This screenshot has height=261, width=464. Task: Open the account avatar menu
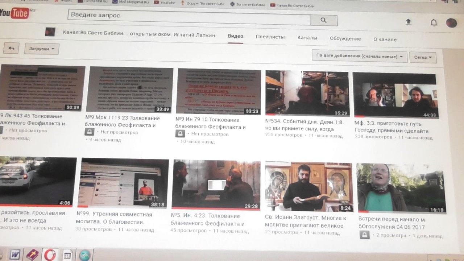tap(451, 23)
